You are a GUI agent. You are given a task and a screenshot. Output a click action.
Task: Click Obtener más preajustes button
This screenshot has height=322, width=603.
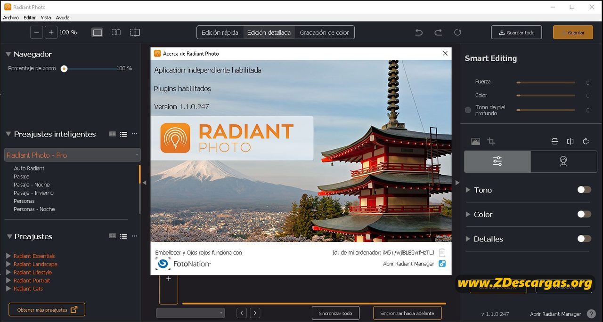click(47, 310)
